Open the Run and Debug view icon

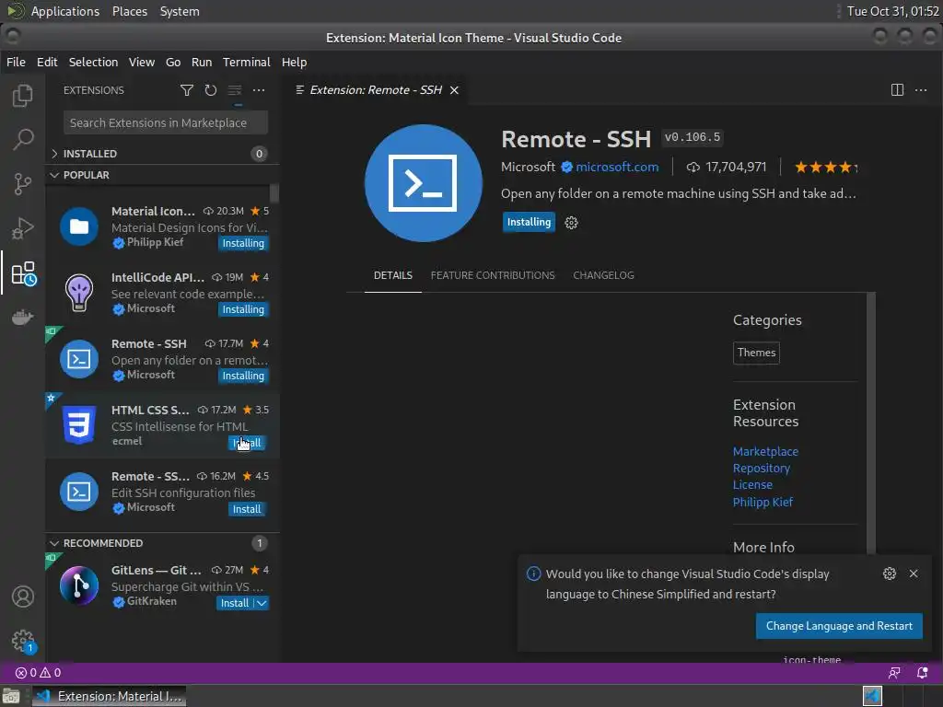(x=23, y=228)
